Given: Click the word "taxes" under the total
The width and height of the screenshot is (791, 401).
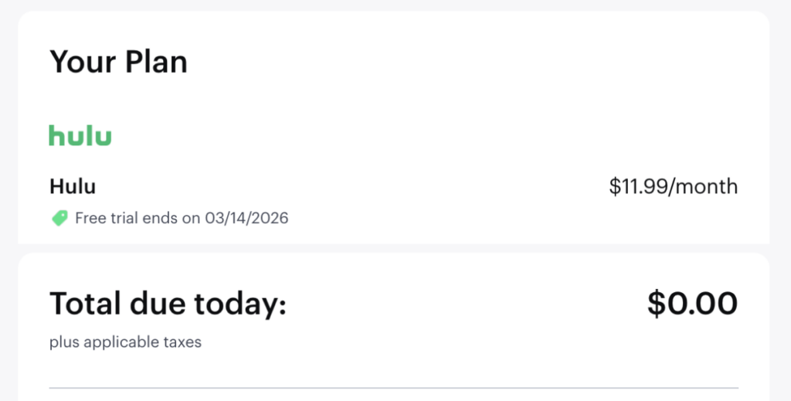Looking at the screenshot, I should tap(184, 342).
